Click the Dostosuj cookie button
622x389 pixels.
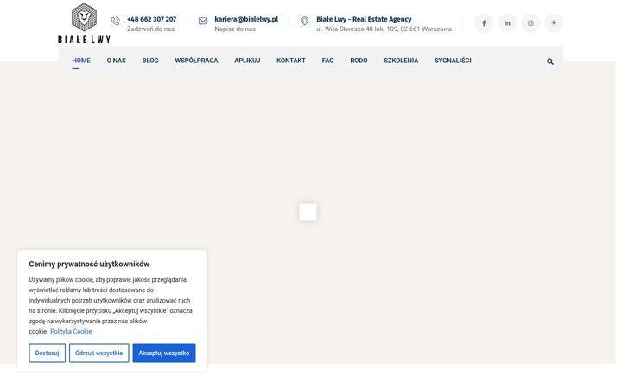coord(48,354)
